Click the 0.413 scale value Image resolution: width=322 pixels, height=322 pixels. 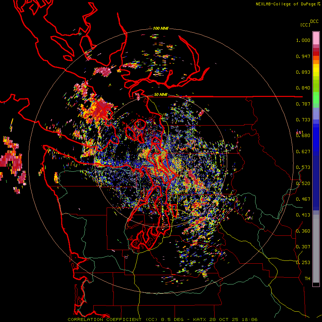303,215
